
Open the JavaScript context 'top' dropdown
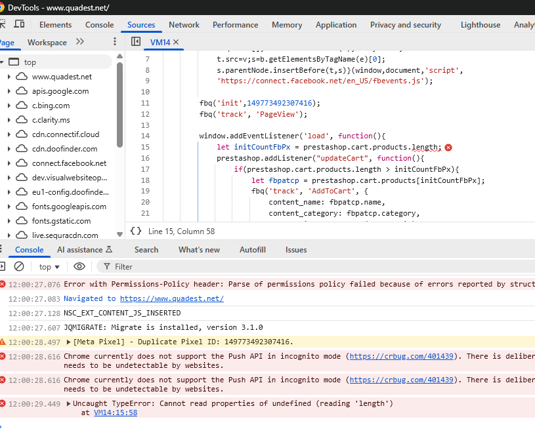coord(49,267)
